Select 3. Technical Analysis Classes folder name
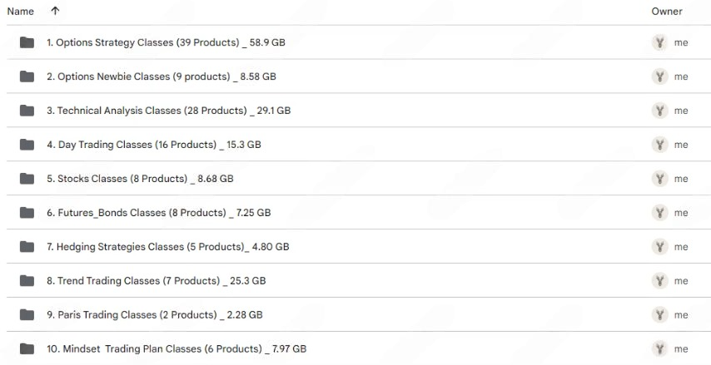 point(168,111)
